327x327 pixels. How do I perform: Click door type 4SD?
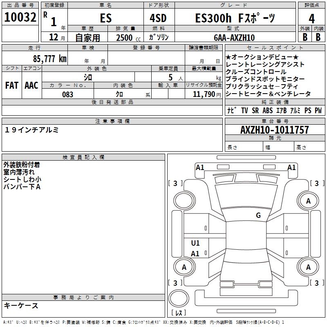(158, 18)
